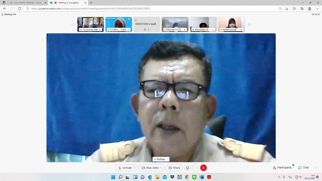This screenshot has width=322, height=181.
Task: Open a new browser tab
Action: (x=91, y=3)
